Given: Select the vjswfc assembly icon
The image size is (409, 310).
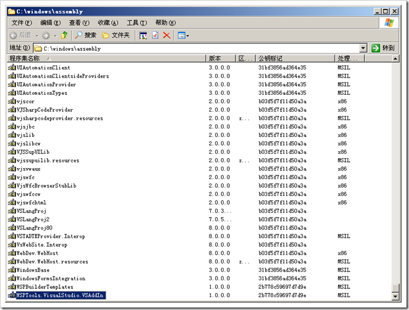Looking at the screenshot, I should (12, 177).
